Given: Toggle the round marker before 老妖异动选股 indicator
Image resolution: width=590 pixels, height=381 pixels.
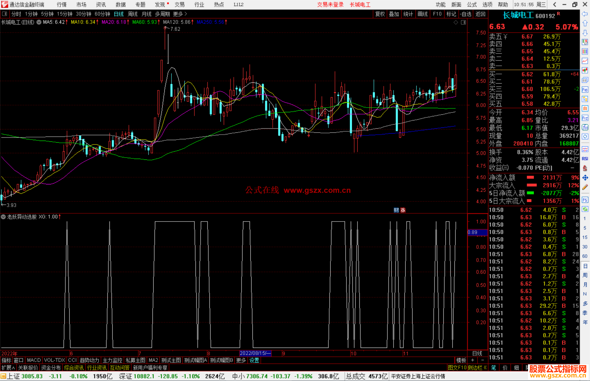Looking at the screenshot, I should (x=3, y=217).
